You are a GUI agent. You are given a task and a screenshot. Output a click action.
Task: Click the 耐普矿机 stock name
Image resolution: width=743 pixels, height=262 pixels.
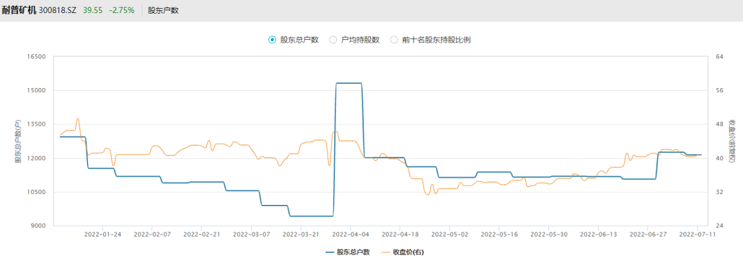point(19,10)
